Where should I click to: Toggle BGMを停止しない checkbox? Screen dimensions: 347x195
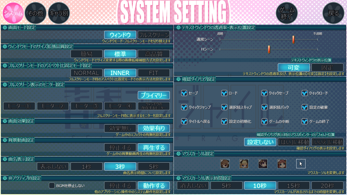(x=52, y=185)
